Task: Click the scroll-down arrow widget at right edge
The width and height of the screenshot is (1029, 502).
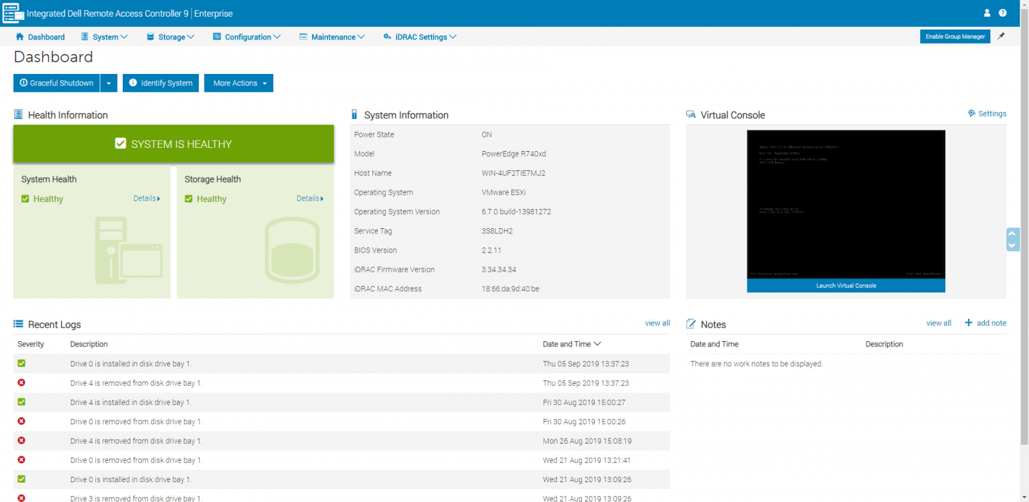Action: [x=1012, y=246]
